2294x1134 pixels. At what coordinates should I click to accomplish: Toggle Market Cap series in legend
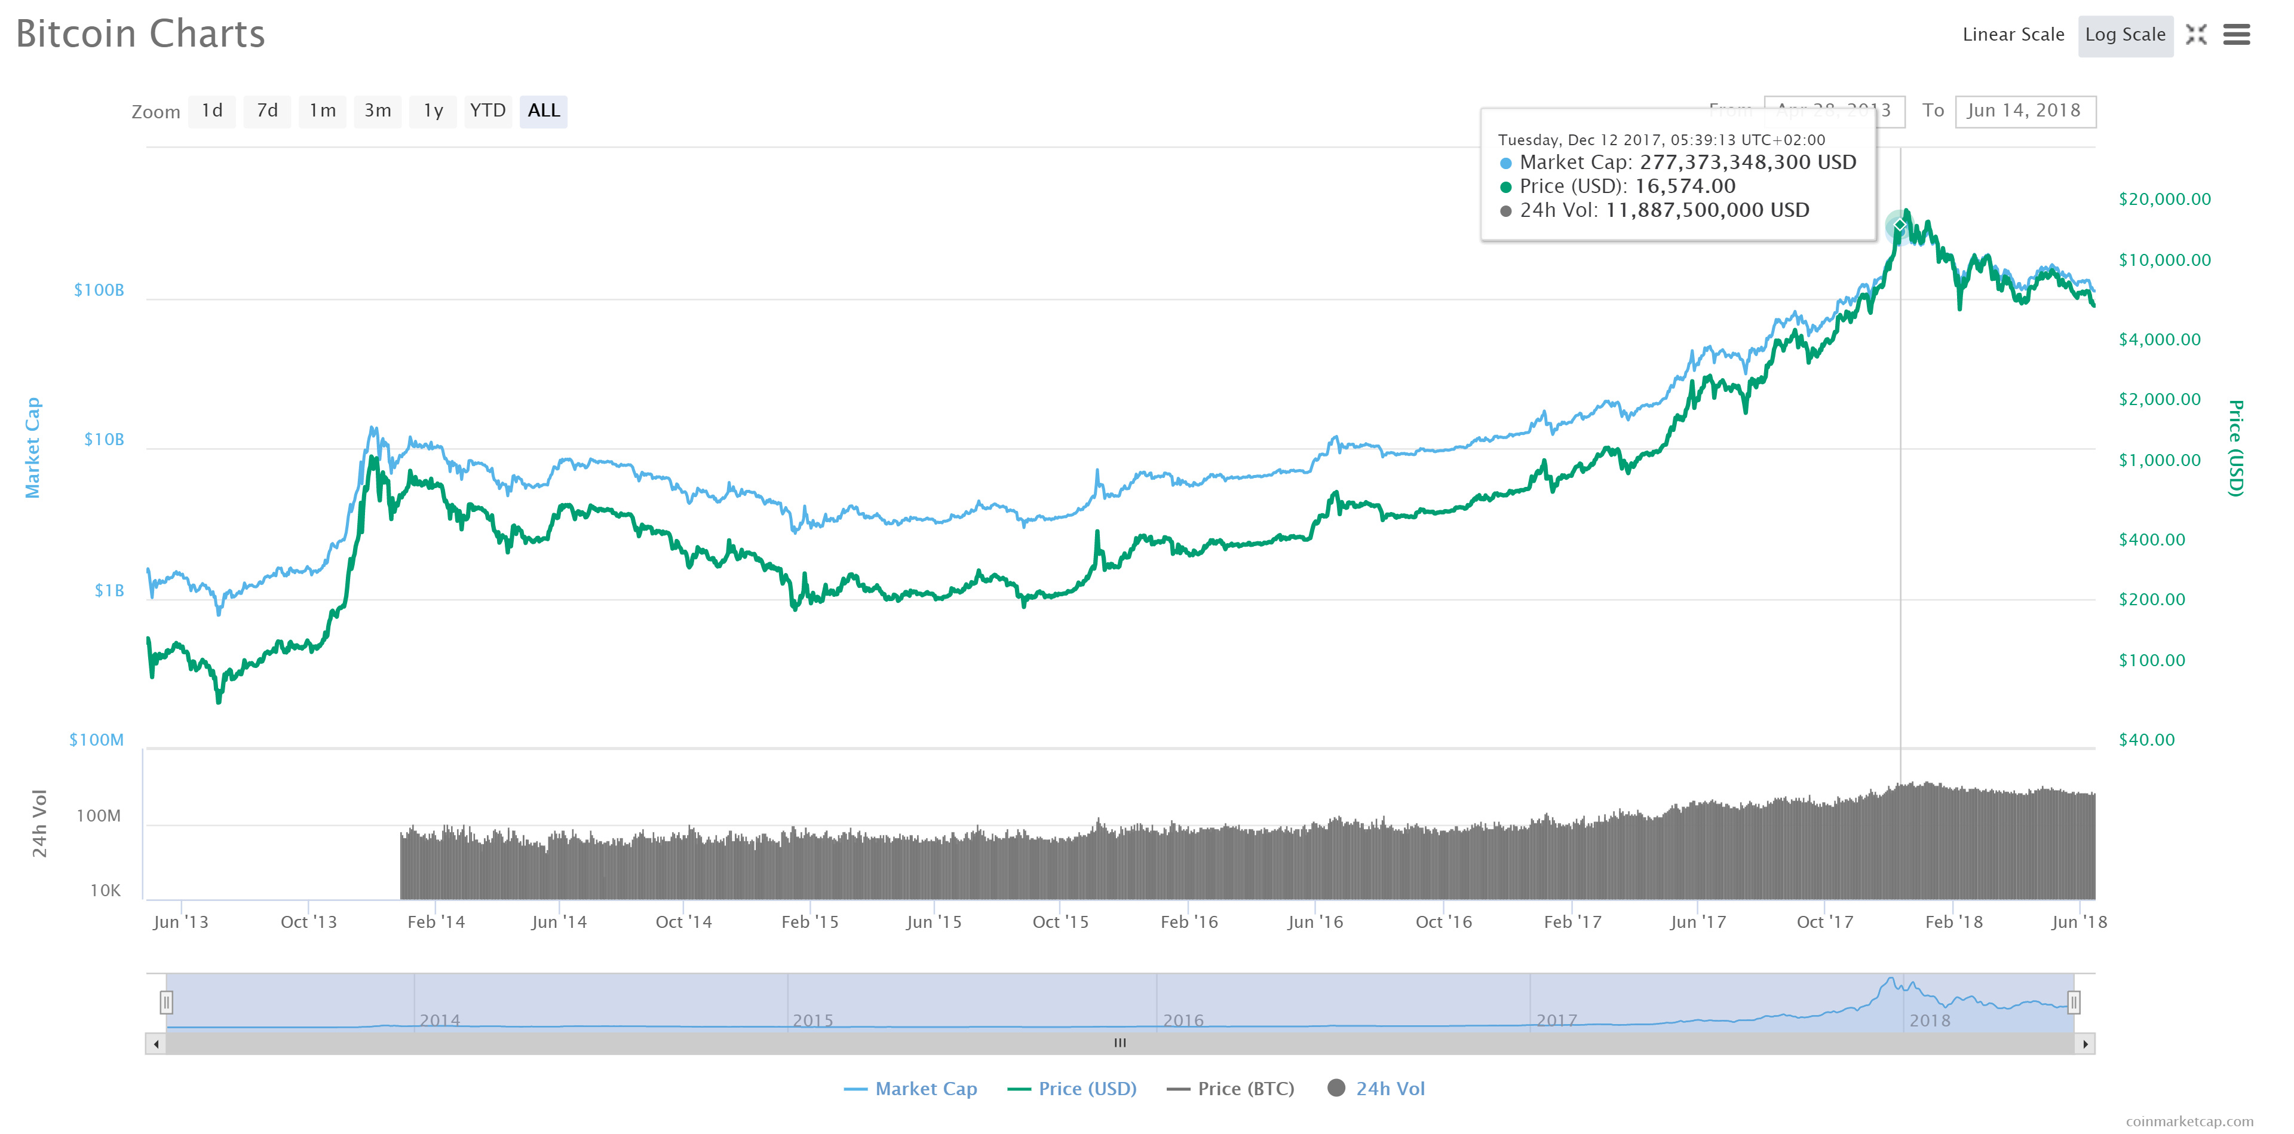click(910, 1087)
